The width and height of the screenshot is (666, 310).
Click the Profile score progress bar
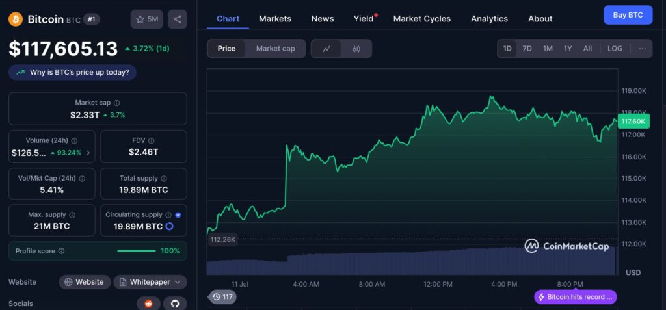137,251
